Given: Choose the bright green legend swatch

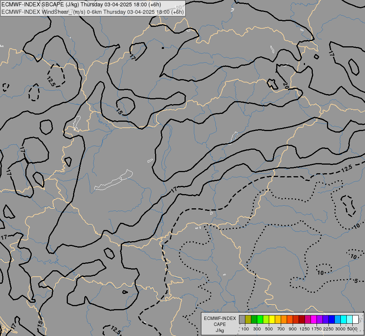Looking at the screenshot, I should tap(260, 319).
